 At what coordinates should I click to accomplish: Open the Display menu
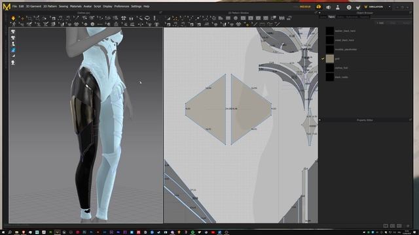[x=107, y=7]
